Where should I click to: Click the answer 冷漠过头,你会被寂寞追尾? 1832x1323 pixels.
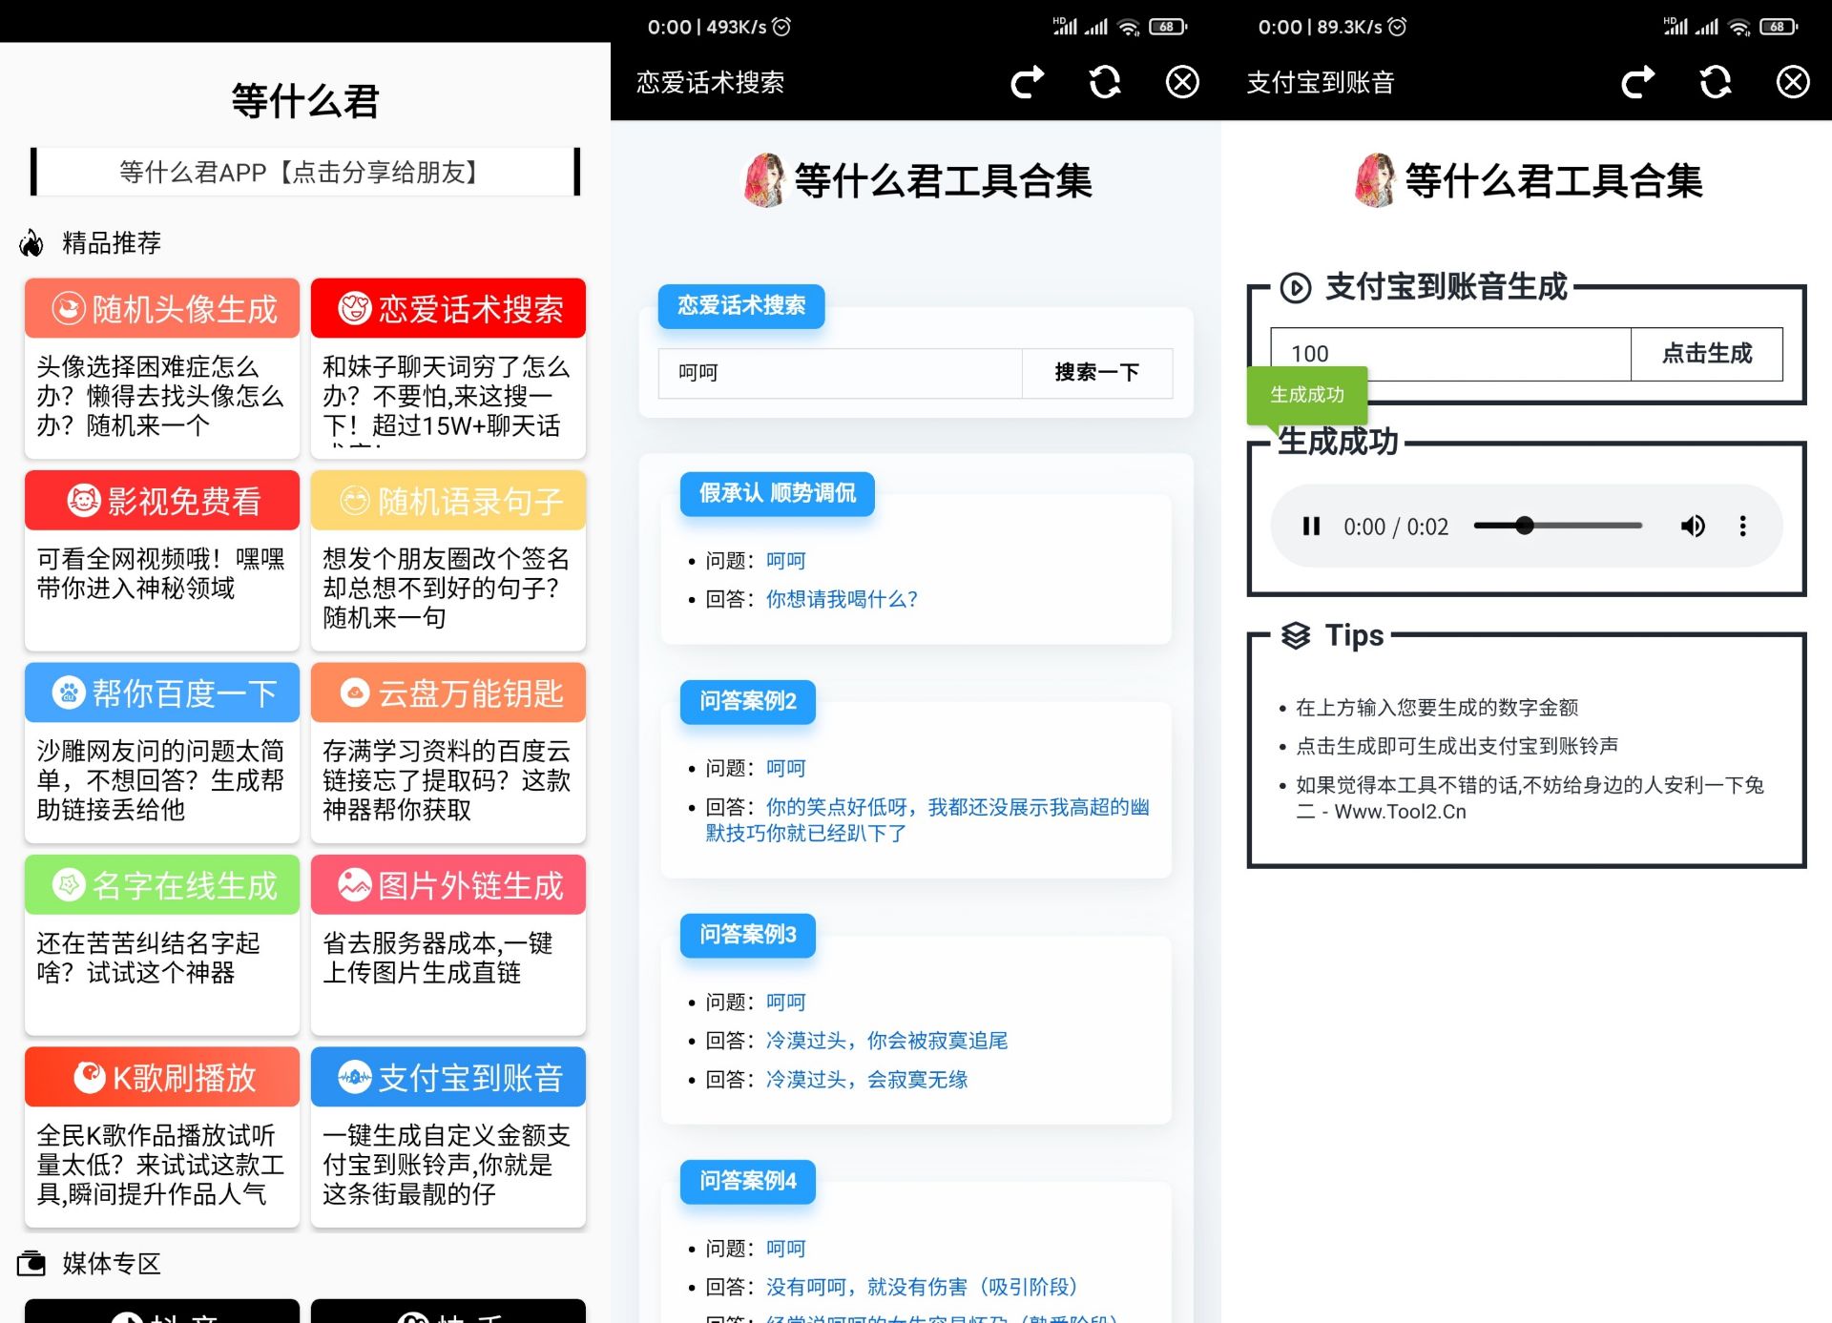pyautogui.click(x=886, y=1041)
